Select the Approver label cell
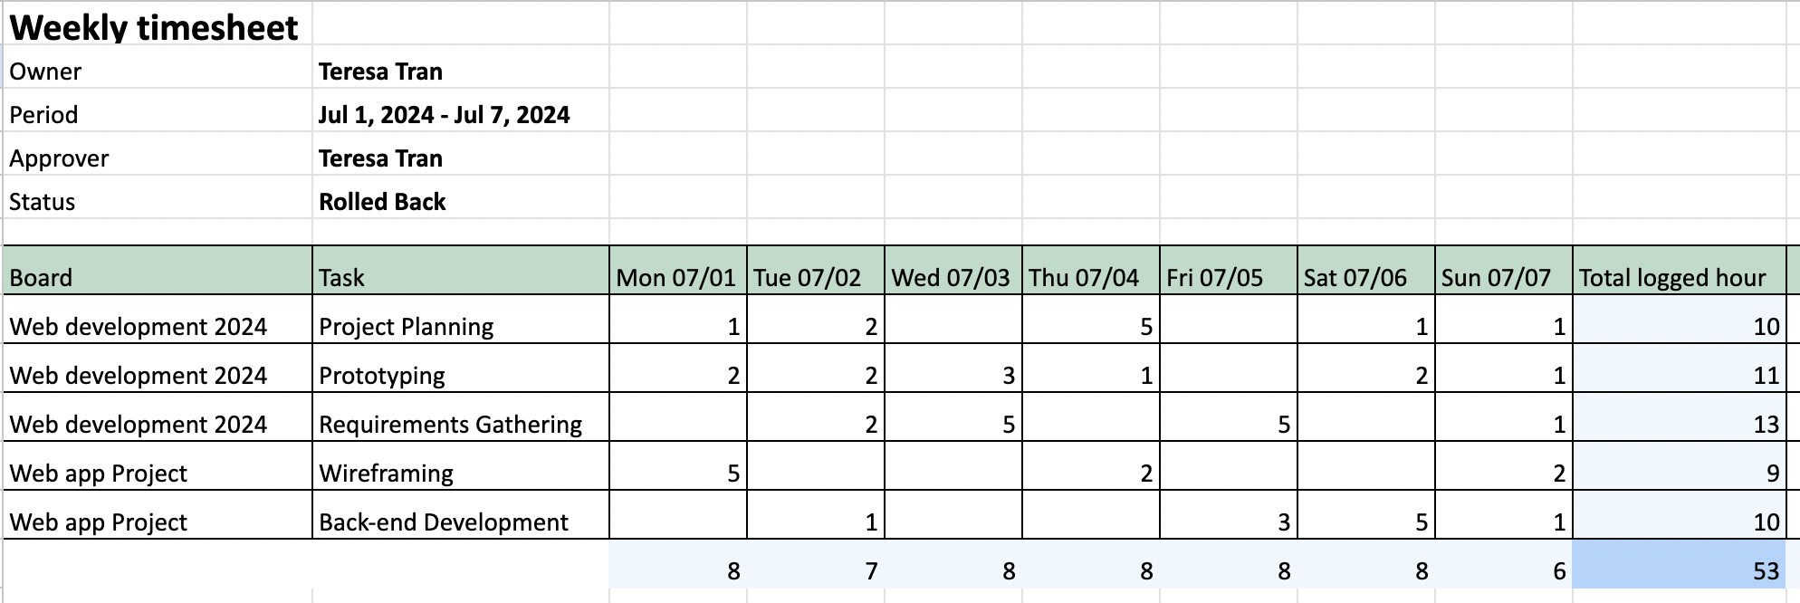 coord(59,158)
